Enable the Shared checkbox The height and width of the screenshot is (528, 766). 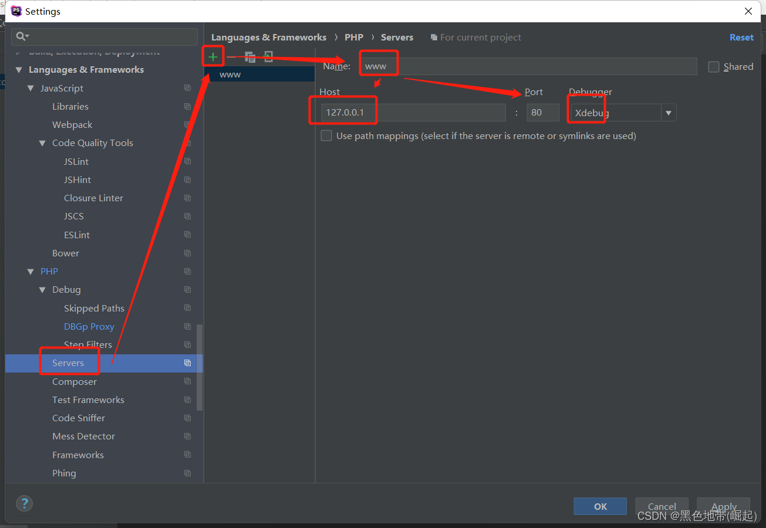[714, 67]
